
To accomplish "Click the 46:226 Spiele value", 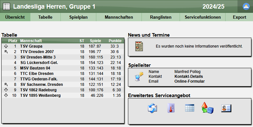I will [97, 95].
